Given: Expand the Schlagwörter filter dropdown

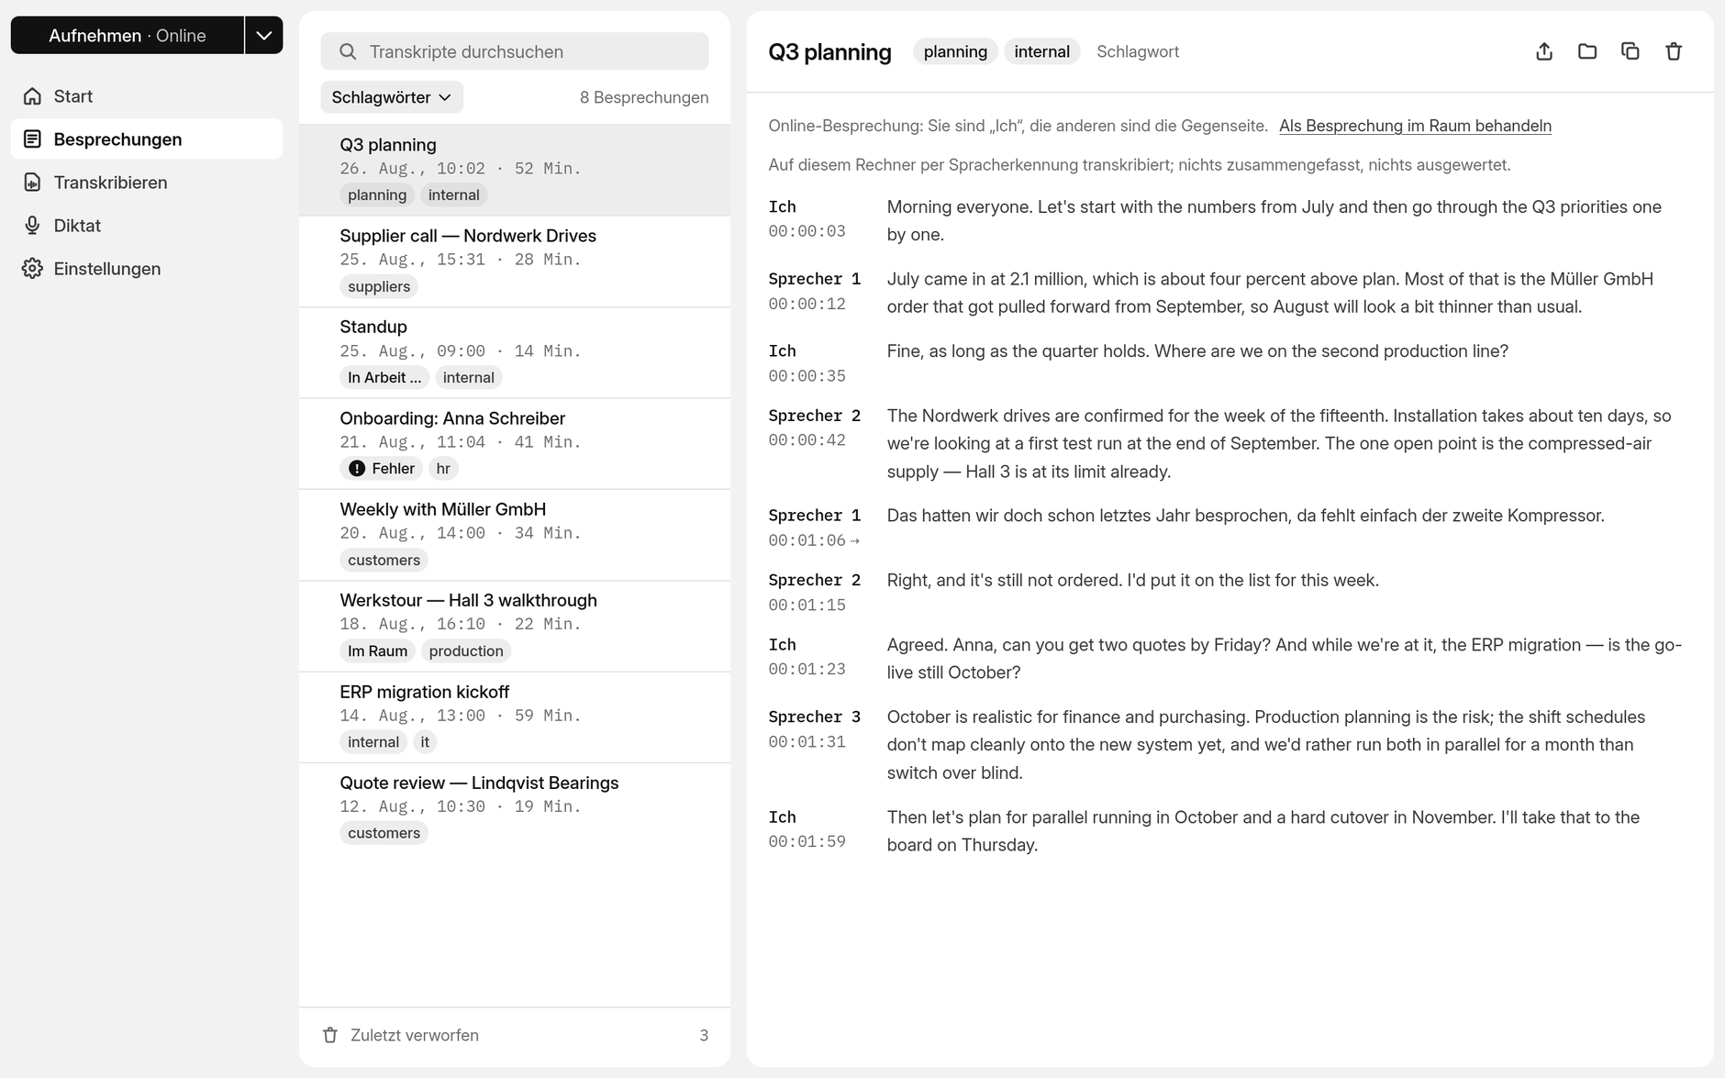Looking at the screenshot, I should [x=392, y=97].
